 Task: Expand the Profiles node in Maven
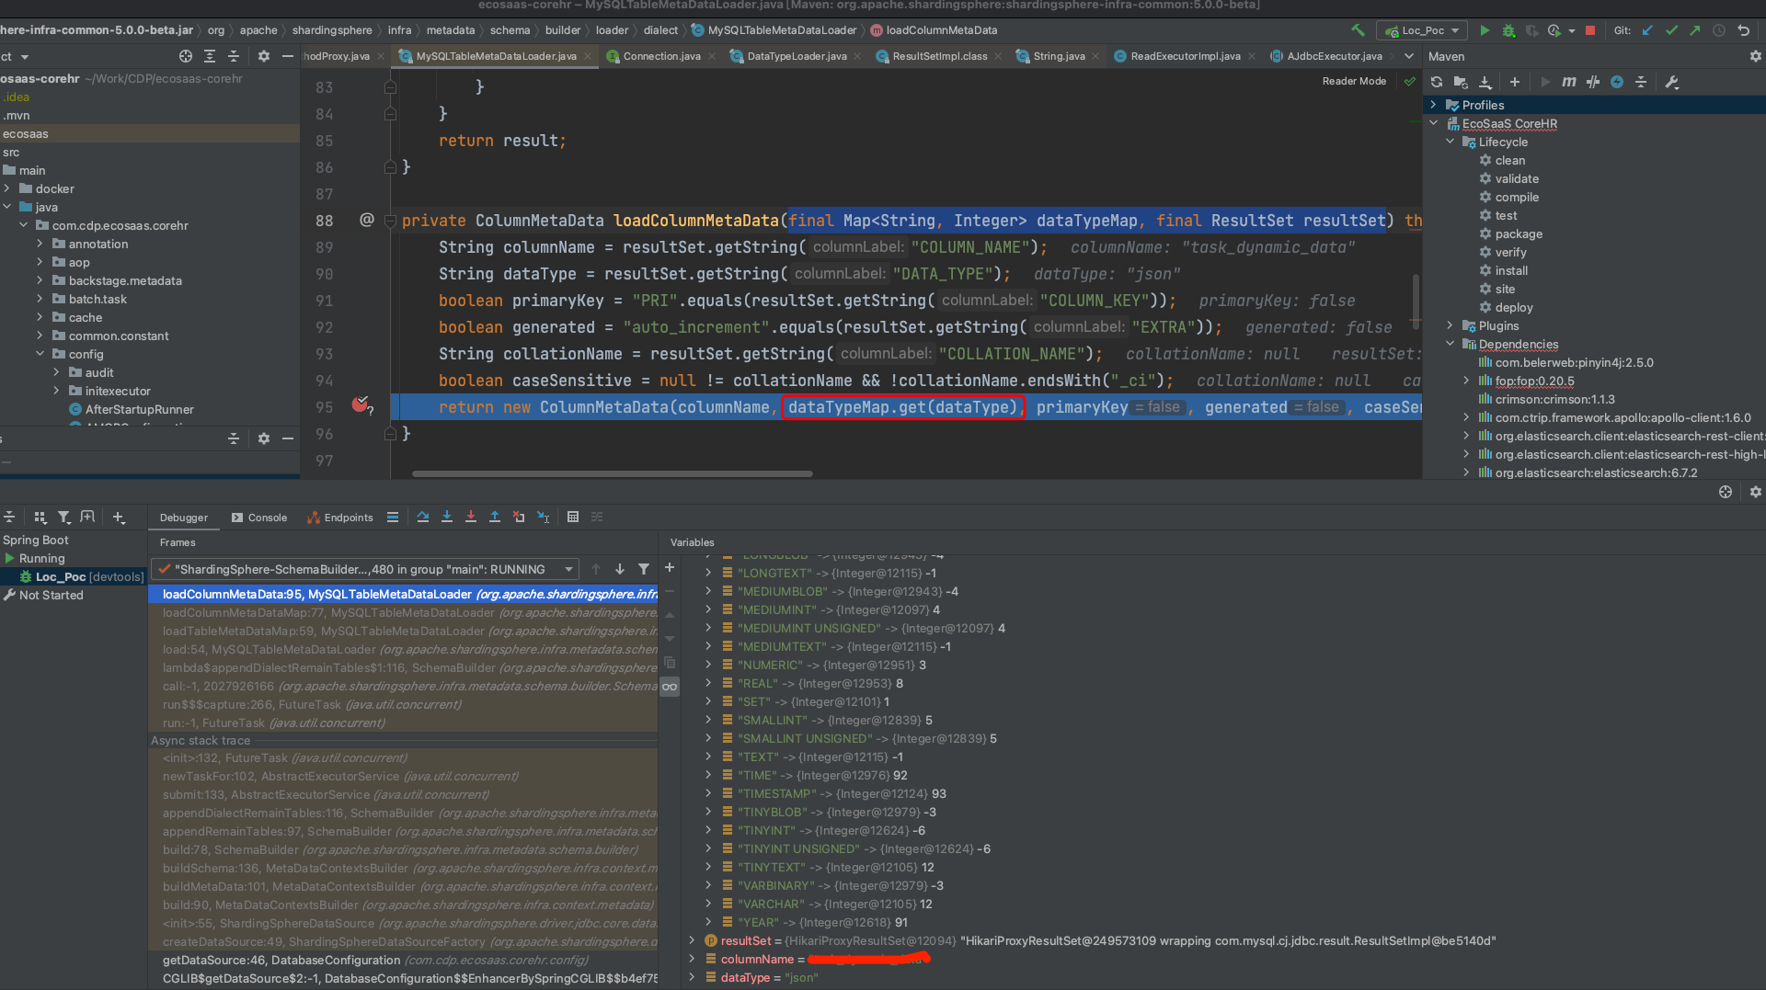(1433, 105)
